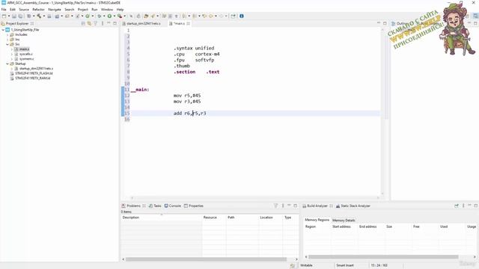Screen dimensions: 479x269
Task: Click the Build hammer icon
Action: [x=39, y=16]
